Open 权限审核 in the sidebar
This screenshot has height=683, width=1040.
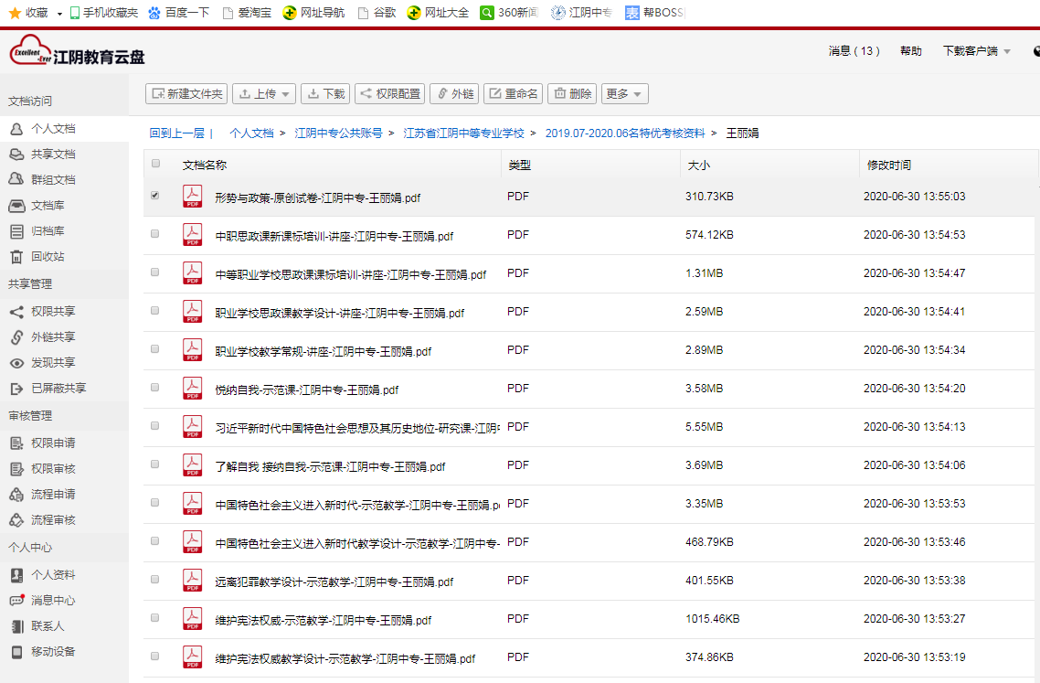53,469
